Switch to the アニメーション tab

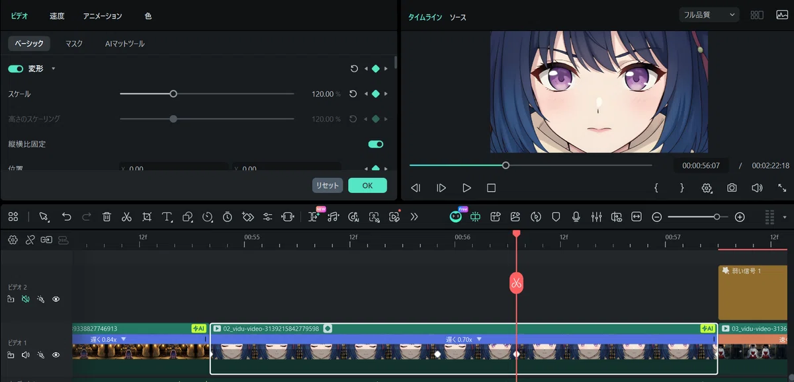point(103,16)
